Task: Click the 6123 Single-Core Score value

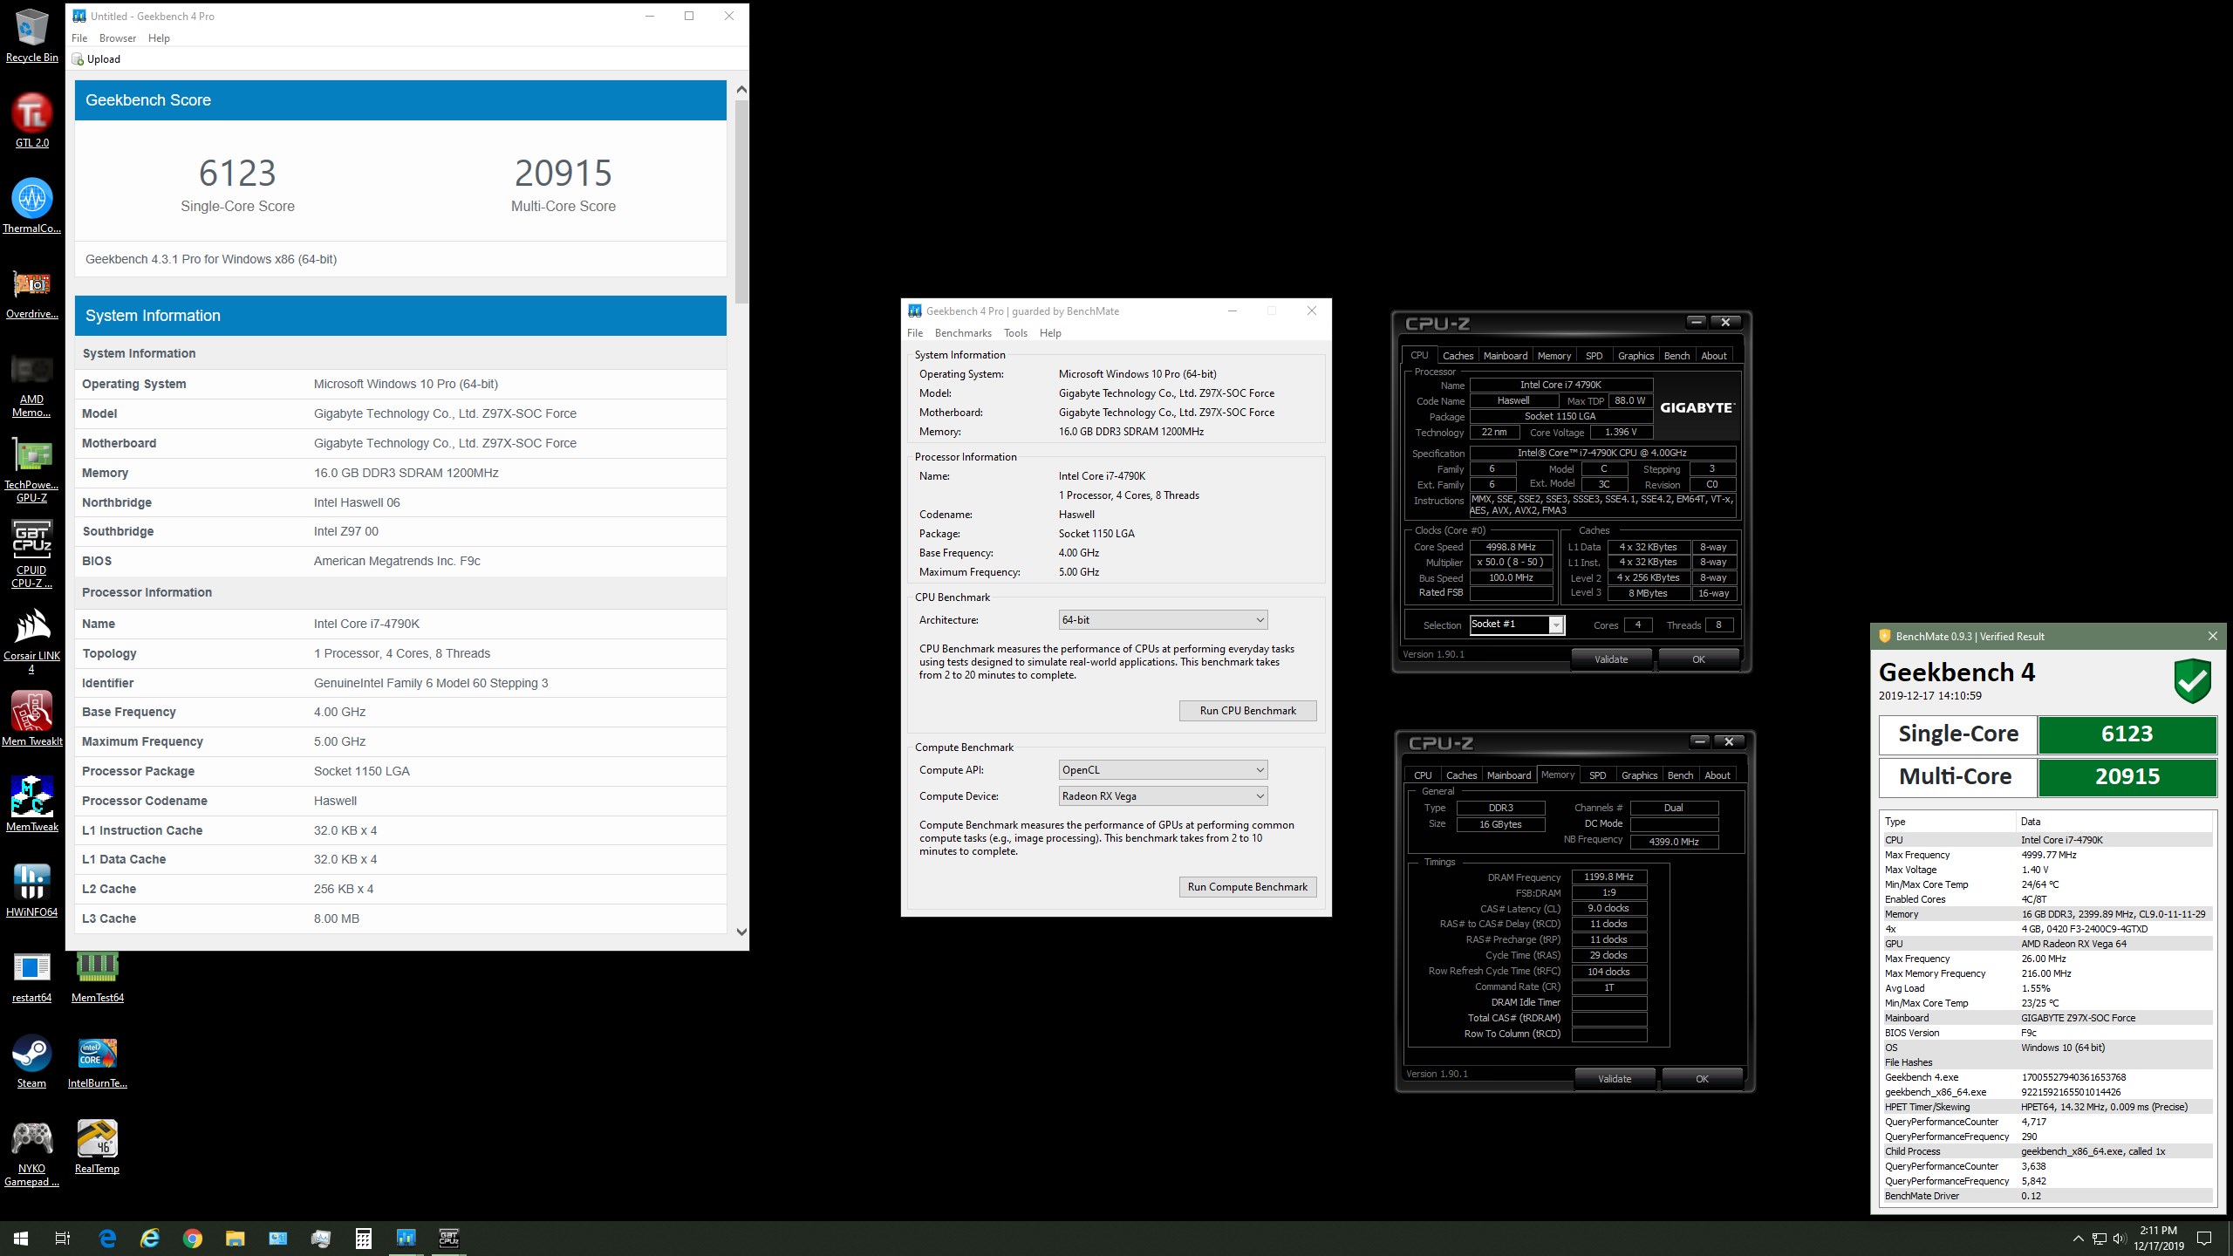Action: [x=237, y=174]
